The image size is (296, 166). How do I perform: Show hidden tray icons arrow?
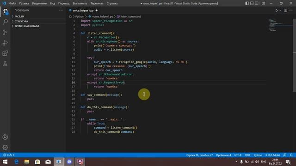[236, 162]
